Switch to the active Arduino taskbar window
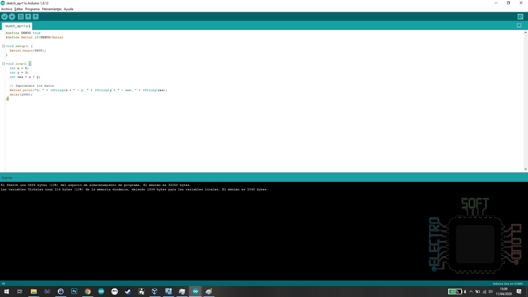 click(196, 291)
